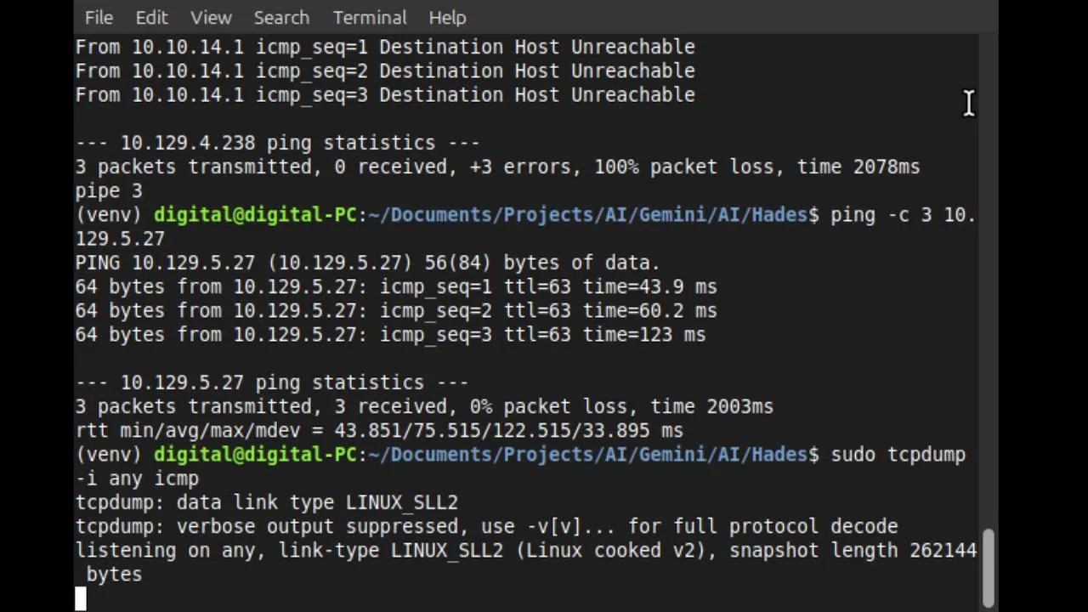The height and width of the screenshot is (612, 1088).
Task: Click the "time=123 ms" ping reply
Action: pyautogui.click(x=643, y=335)
